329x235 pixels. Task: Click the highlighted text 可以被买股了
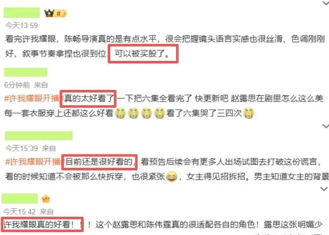[142, 54]
